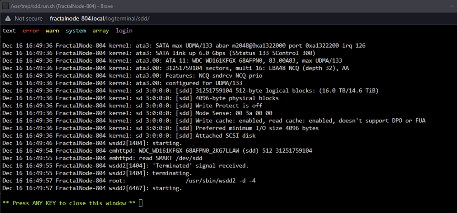Image resolution: width=457 pixels, height=213 pixels.
Task: Click the "Mode Sense: 00 3a 00 00" line
Action: coord(137,113)
